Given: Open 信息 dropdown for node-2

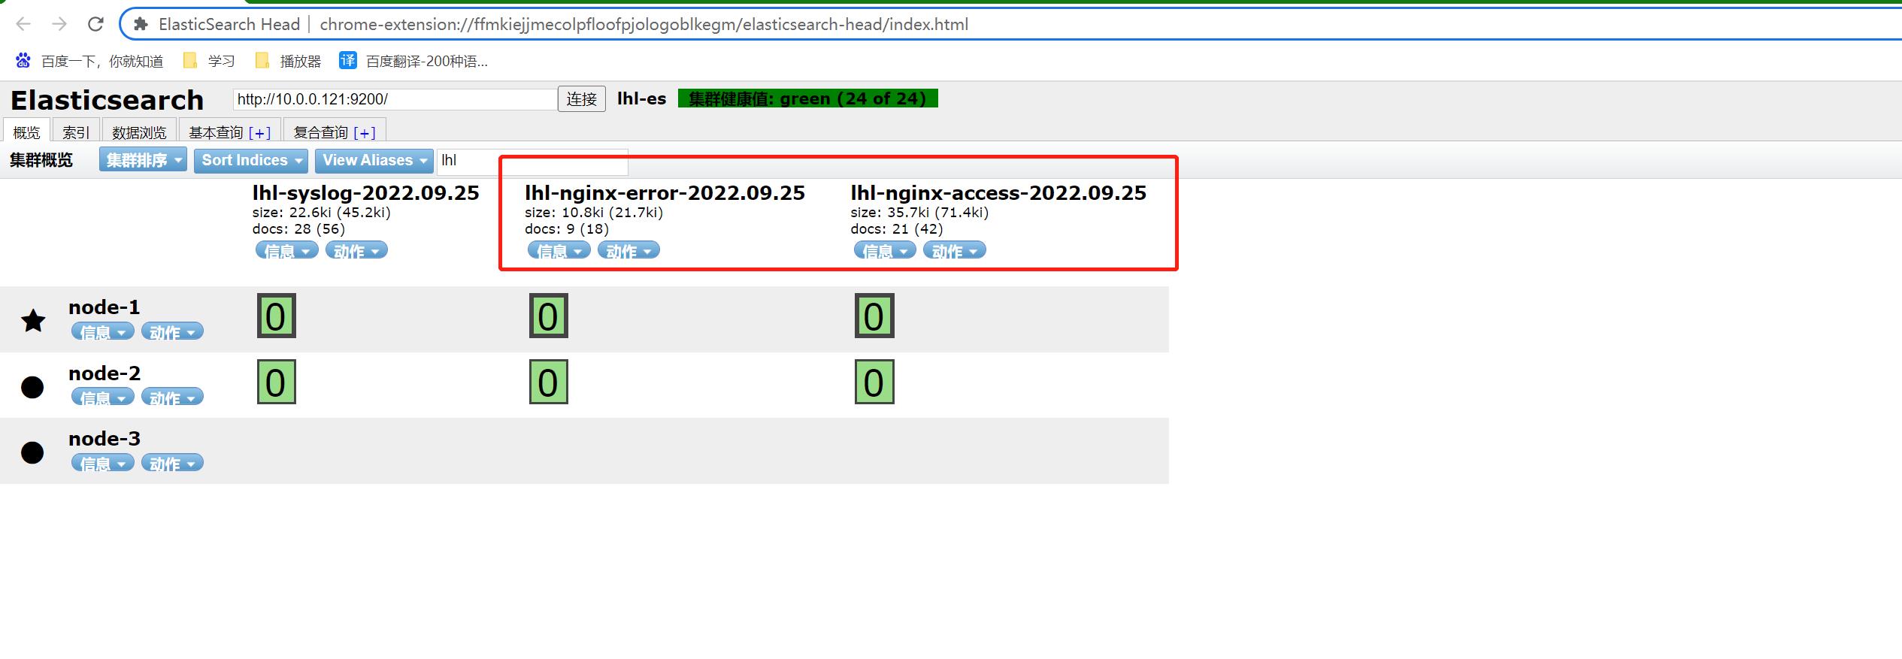Looking at the screenshot, I should [103, 397].
